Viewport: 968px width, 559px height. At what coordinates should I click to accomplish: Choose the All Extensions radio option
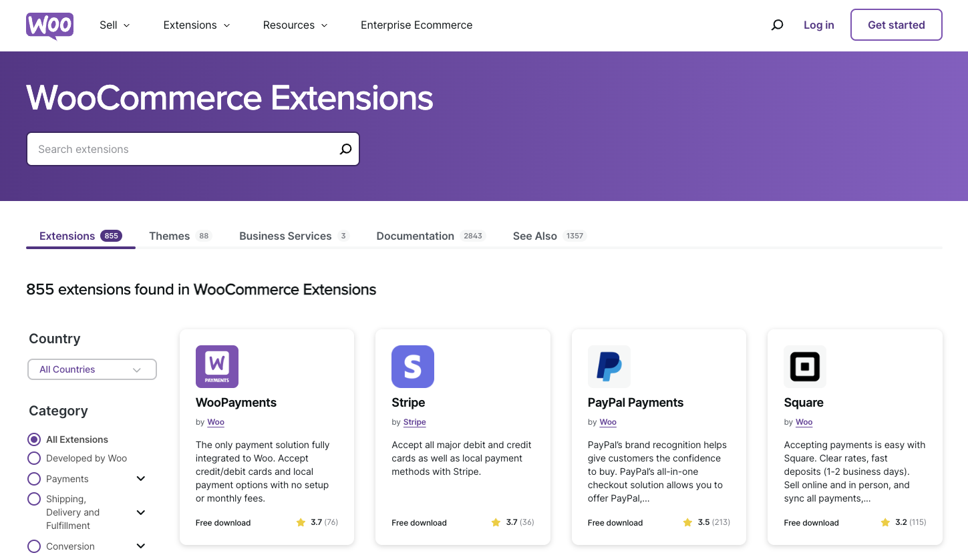(34, 439)
